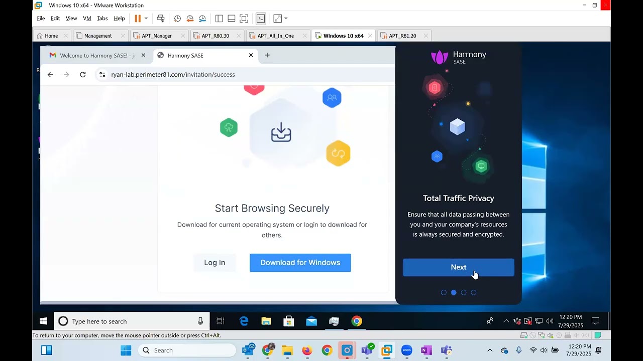The image size is (643, 361).
Task: Open the host taskbar widgets icon
Action: pos(47,350)
